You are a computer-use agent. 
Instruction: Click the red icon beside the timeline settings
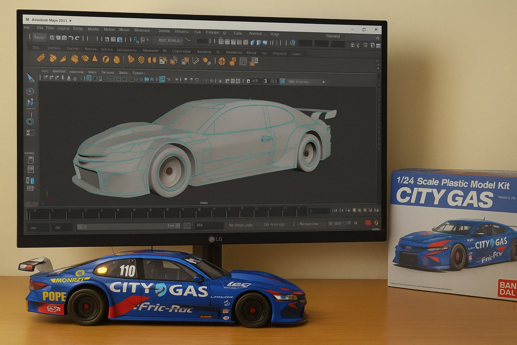368,223
